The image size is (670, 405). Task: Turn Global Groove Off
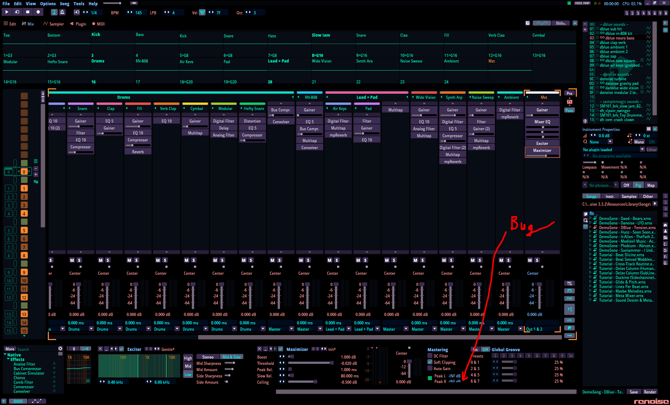point(485,349)
